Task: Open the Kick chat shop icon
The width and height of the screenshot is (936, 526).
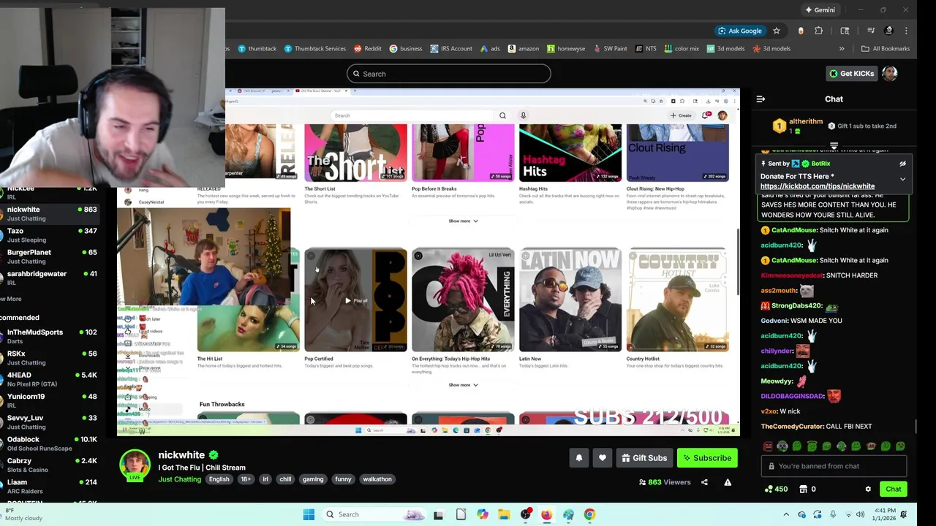Action: (803, 489)
